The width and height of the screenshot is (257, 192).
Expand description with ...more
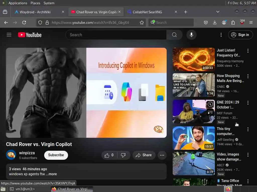click(x=51, y=174)
